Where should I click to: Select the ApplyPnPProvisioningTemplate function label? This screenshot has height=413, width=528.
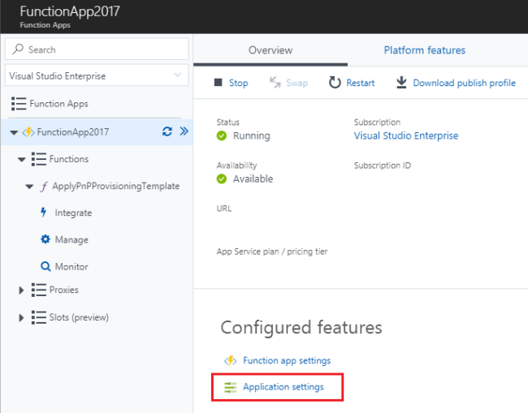click(x=116, y=186)
